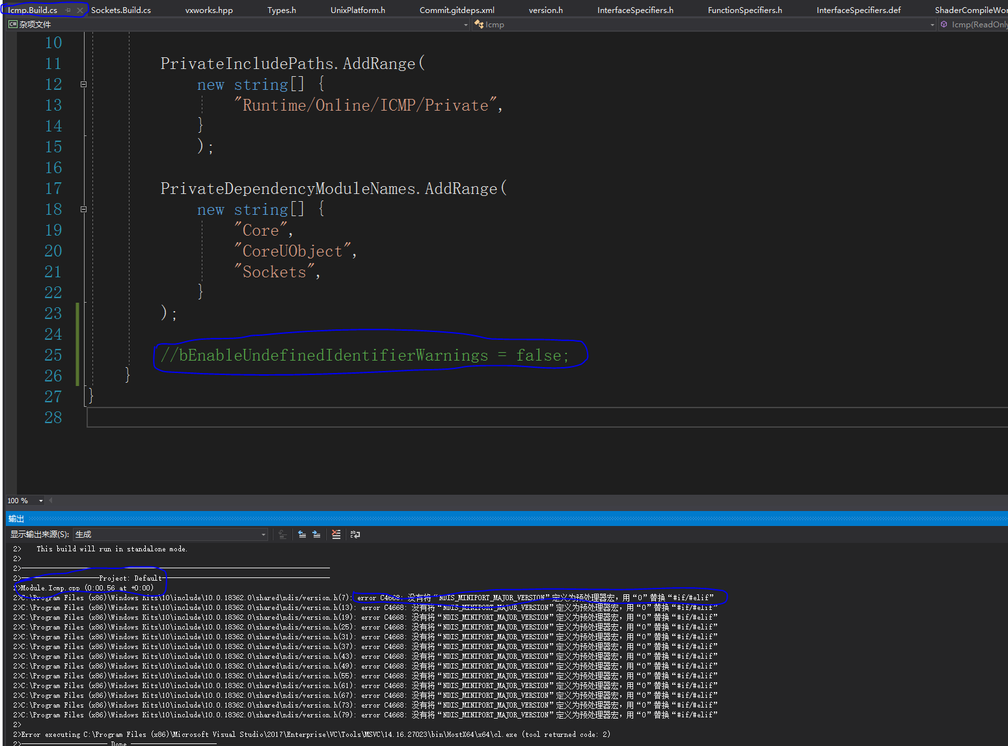Open the 杂项文件 project scope dropdown
1008x746 pixels.
point(238,25)
